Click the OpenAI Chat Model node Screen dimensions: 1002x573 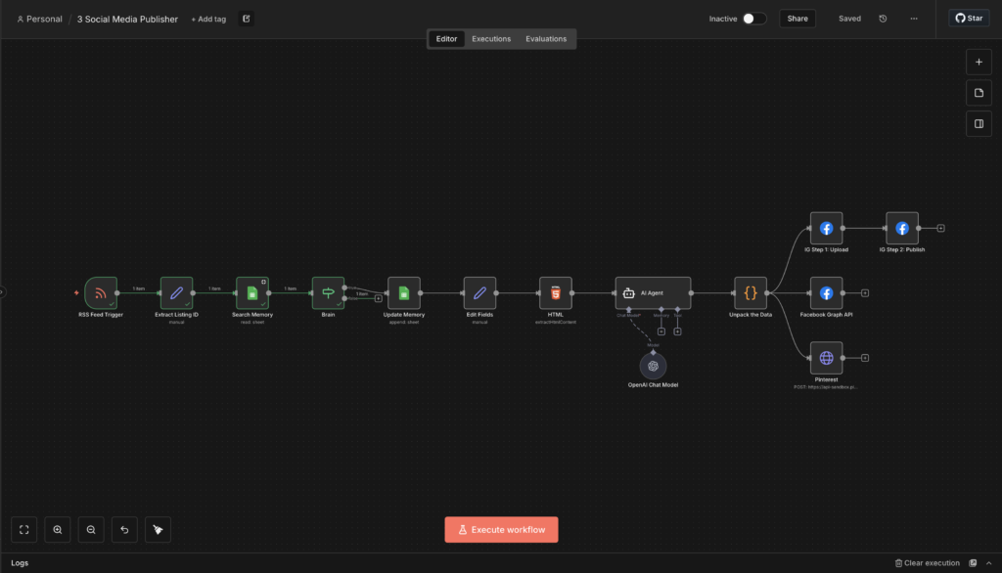tap(653, 366)
